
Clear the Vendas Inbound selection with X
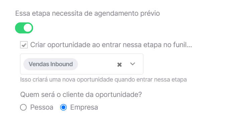coord(119,65)
